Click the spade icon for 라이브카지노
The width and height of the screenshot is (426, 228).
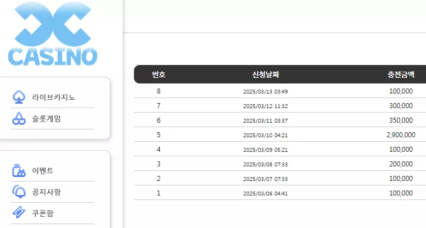click(x=18, y=97)
